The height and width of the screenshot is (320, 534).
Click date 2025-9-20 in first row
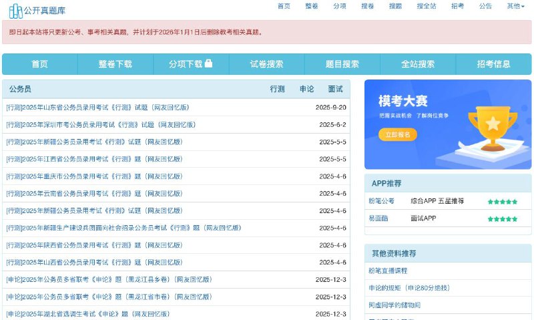point(330,108)
